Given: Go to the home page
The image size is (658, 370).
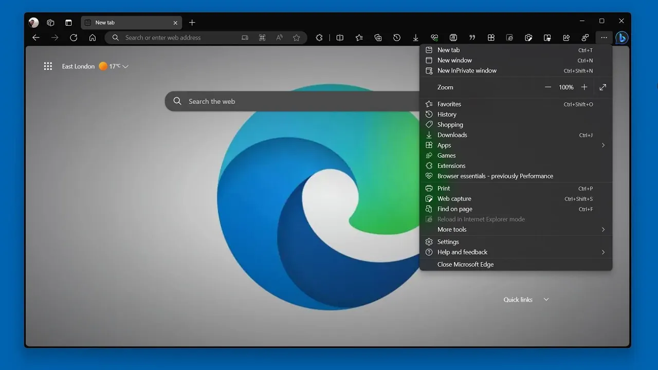Looking at the screenshot, I should [93, 38].
